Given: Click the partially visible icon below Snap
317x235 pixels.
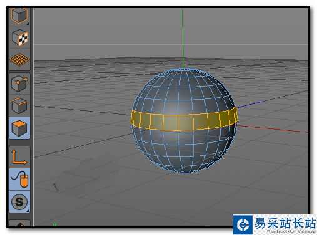Looking at the screenshot, I should point(19,224).
